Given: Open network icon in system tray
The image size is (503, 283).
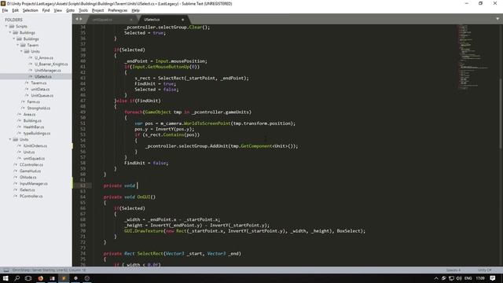Looking at the screenshot, I should [451, 278].
